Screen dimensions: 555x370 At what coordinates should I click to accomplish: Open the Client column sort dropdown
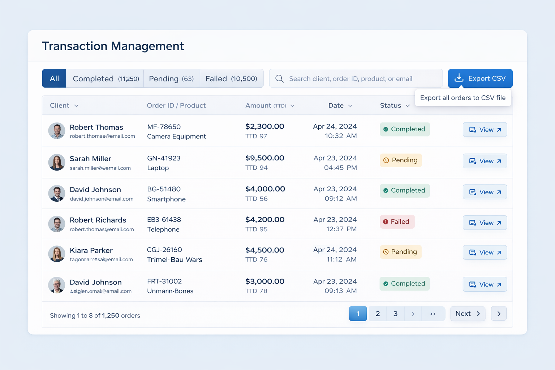(x=76, y=106)
